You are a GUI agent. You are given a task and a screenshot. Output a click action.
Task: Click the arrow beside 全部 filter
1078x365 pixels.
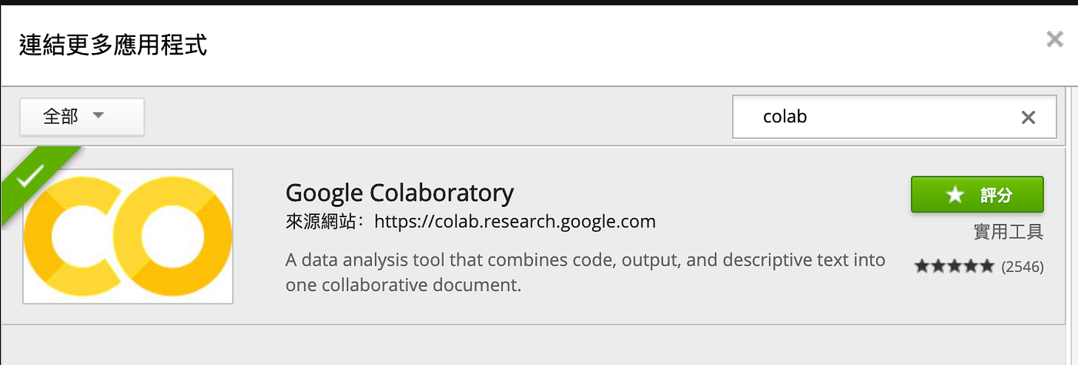(98, 116)
